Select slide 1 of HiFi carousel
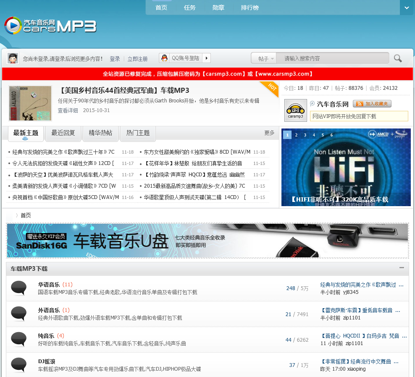The image size is (415, 377). [287, 135]
